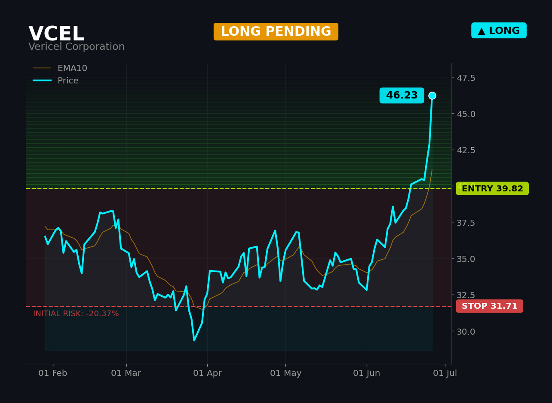The height and width of the screenshot is (403, 552).
Task: Click the EMA10 legend entry
Action: (60, 68)
